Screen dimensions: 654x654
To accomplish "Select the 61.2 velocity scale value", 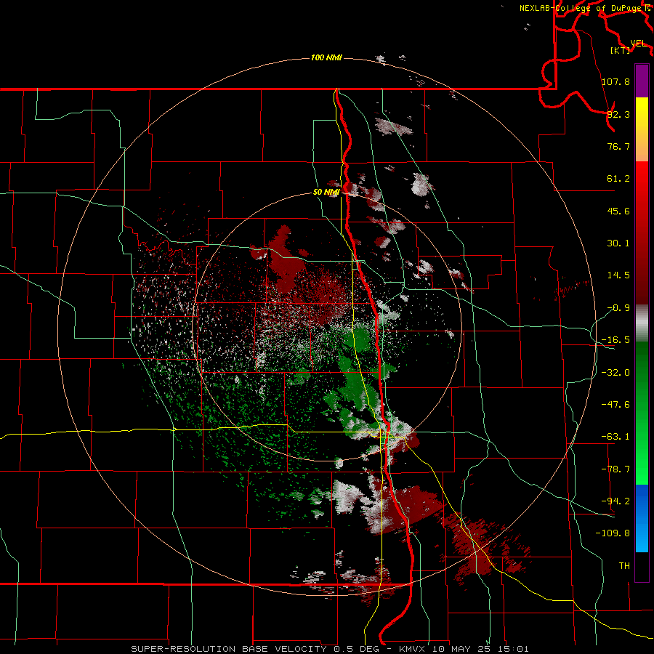I will pyautogui.click(x=618, y=179).
